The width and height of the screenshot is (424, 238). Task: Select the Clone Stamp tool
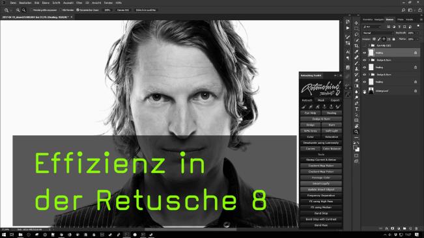[356, 69]
